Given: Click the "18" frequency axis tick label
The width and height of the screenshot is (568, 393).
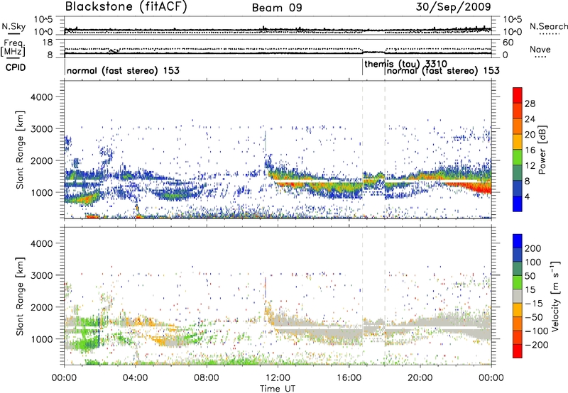Looking at the screenshot, I should (x=48, y=43).
